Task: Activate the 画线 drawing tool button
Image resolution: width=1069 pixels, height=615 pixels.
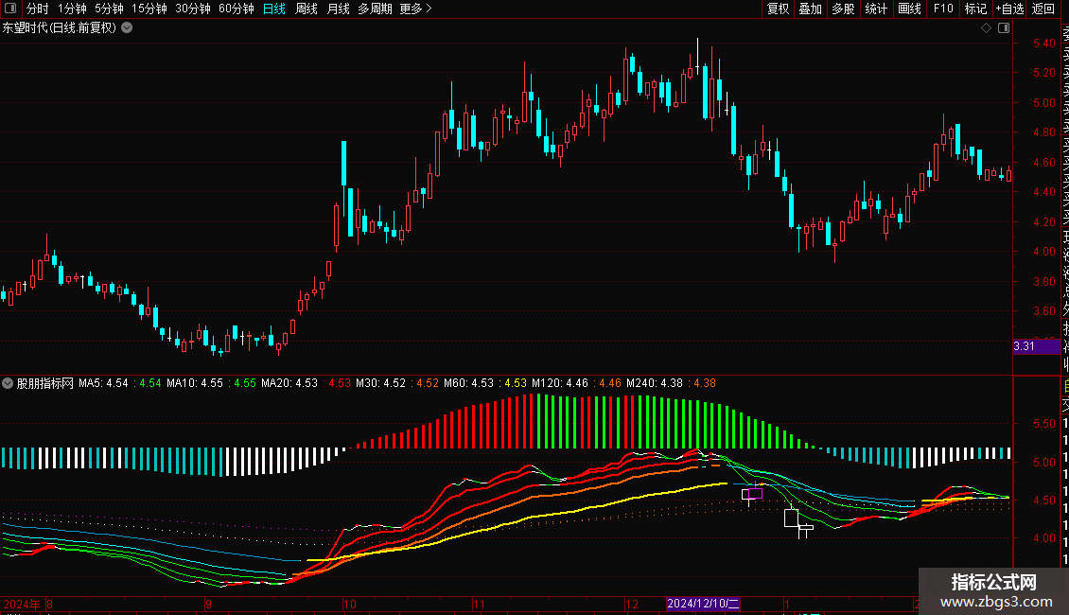Action: tap(909, 9)
